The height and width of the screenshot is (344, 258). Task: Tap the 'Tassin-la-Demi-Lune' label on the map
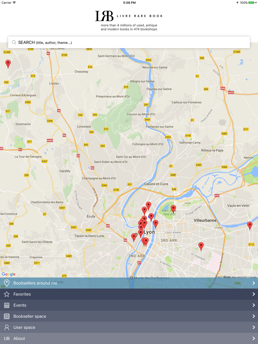click(x=89, y=236)
